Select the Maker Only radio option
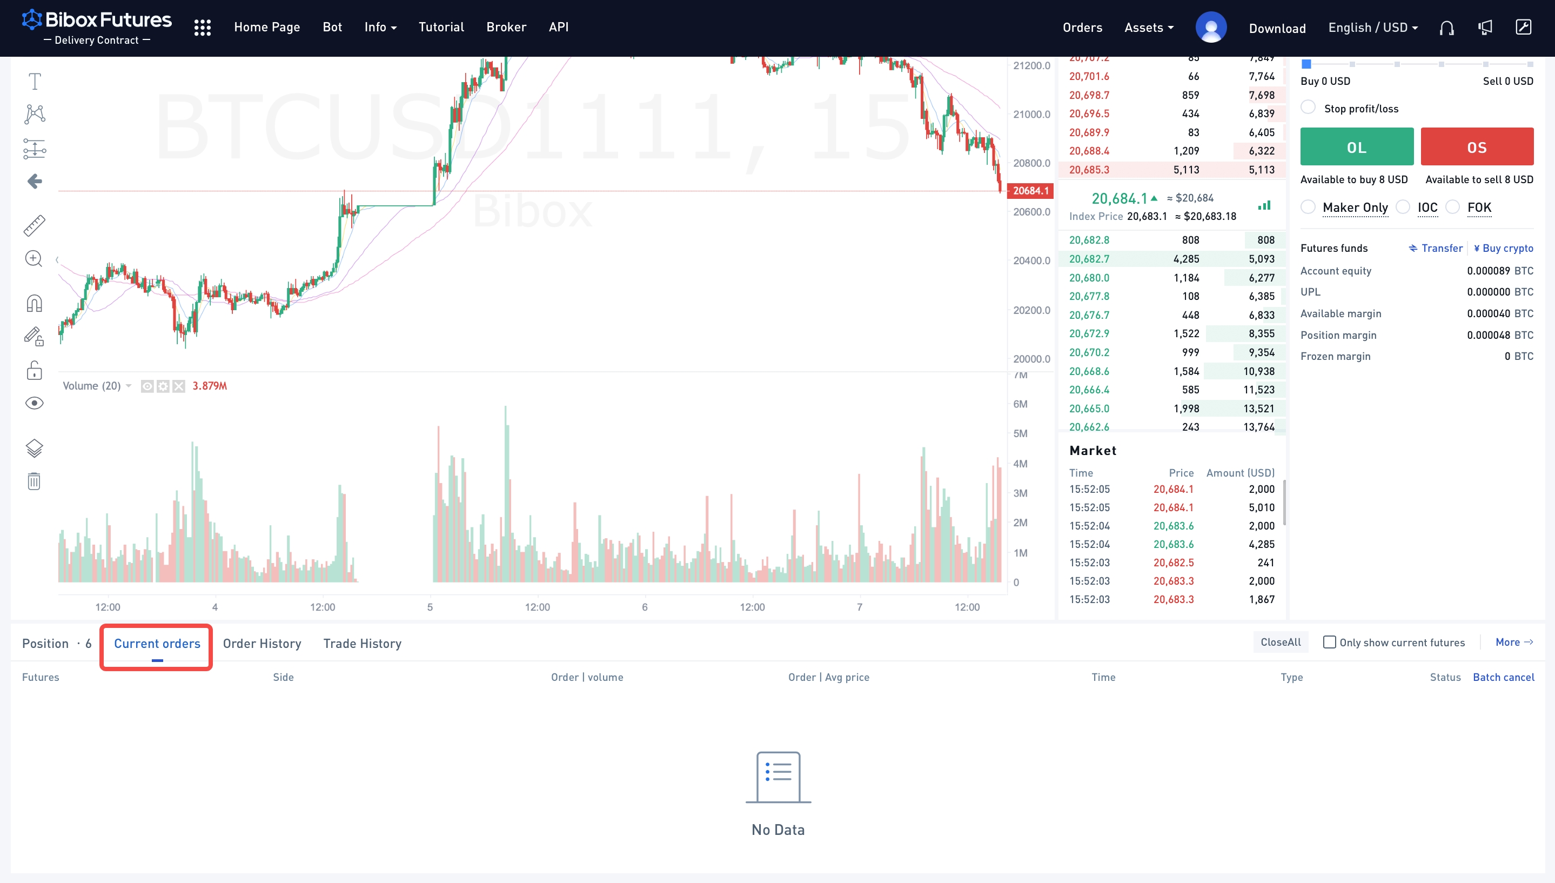The width and height of the screenshot is (1555, 883). click(x=1308, y=208)
